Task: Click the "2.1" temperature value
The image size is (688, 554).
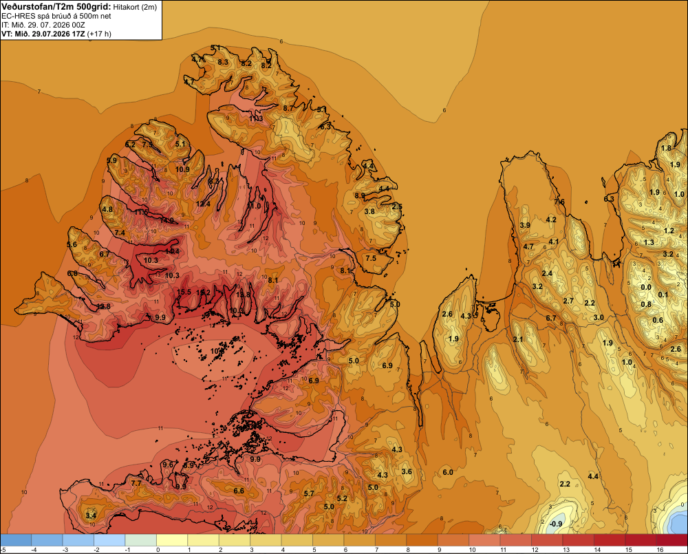Action: pyautogui.click(x=518, y=339)
